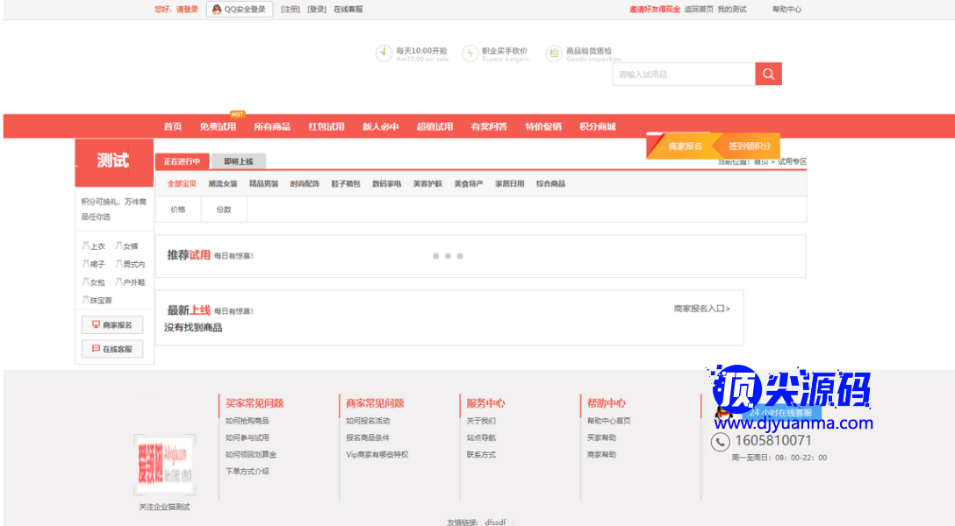The width and height of the screenshot is (955, 526).
Task: Open the QR code thumbnail in footer
Action: pos(164,466)
